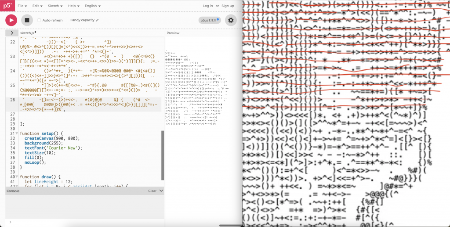450x227 pixels.
Task: Click the Log in link
Action: (x=207, y=6)
